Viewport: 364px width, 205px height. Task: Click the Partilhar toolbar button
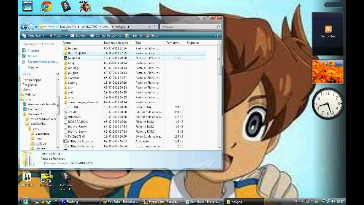pyautogui.click(x=134, y=36)
